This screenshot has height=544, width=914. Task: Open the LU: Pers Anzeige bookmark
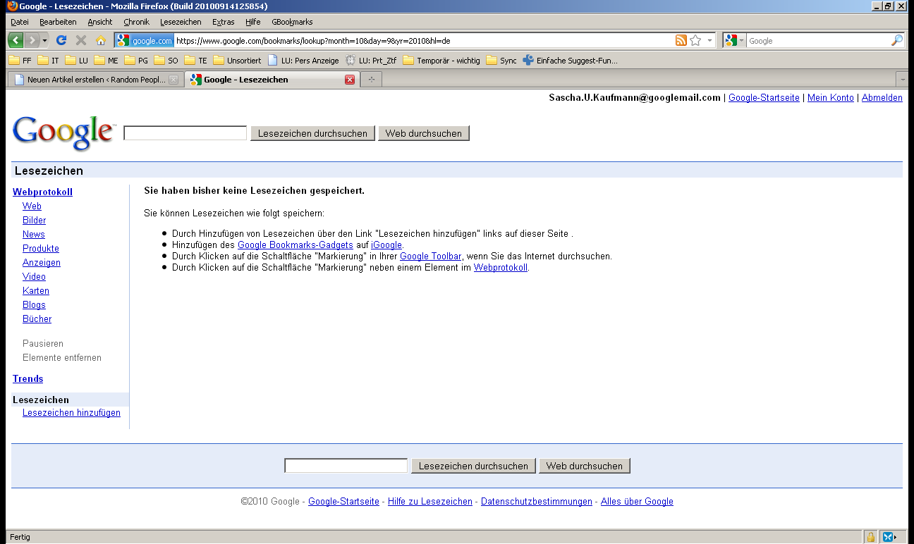point(303,61)
